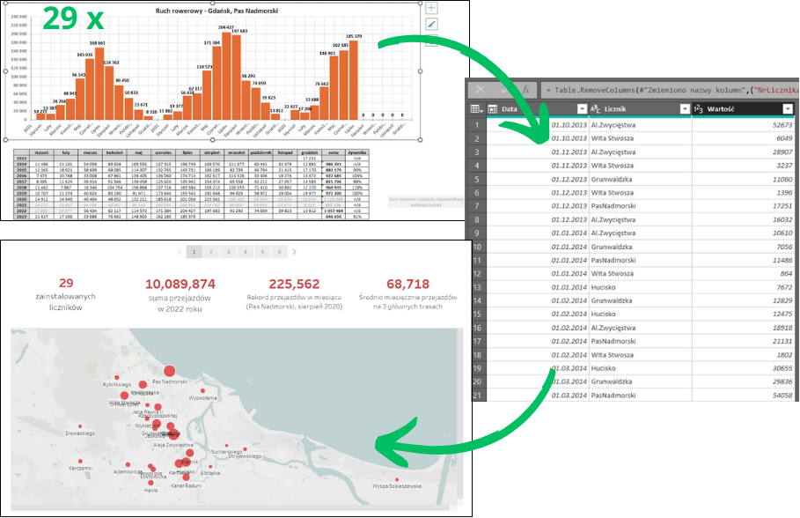Open Data column filter dropdown
This screenshot has width=800, height=518.
coord(582,109)
